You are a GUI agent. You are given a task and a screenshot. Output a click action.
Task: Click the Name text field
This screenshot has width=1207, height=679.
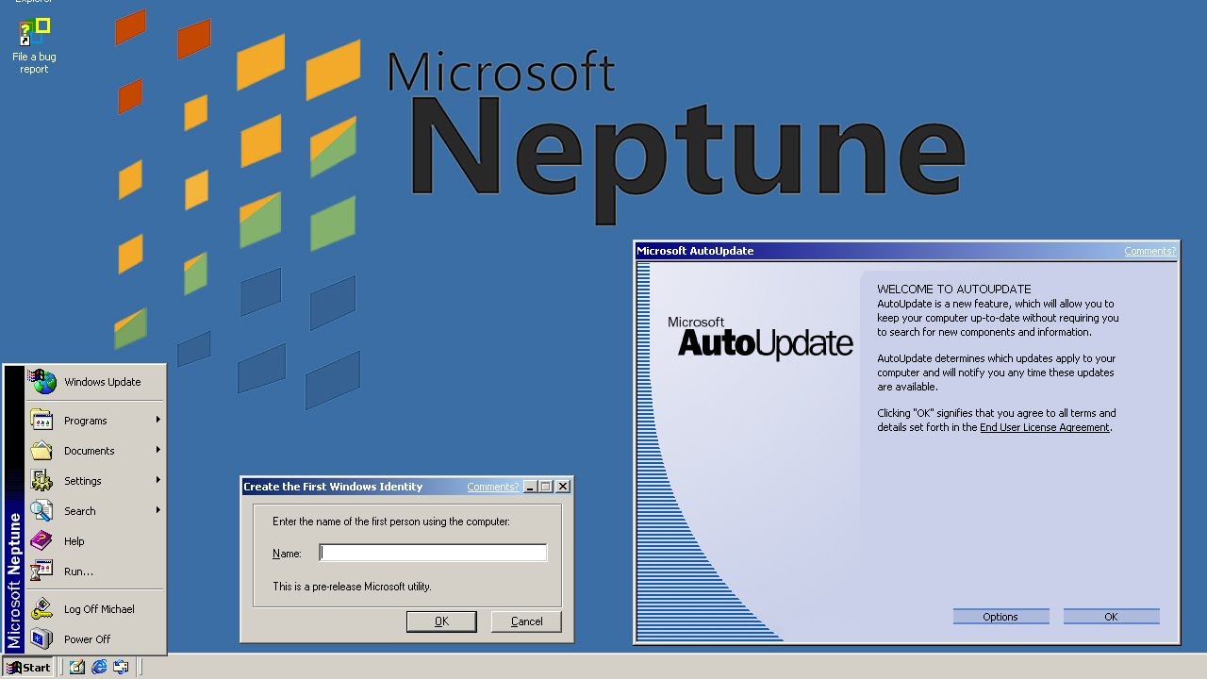tap(433, 553)
